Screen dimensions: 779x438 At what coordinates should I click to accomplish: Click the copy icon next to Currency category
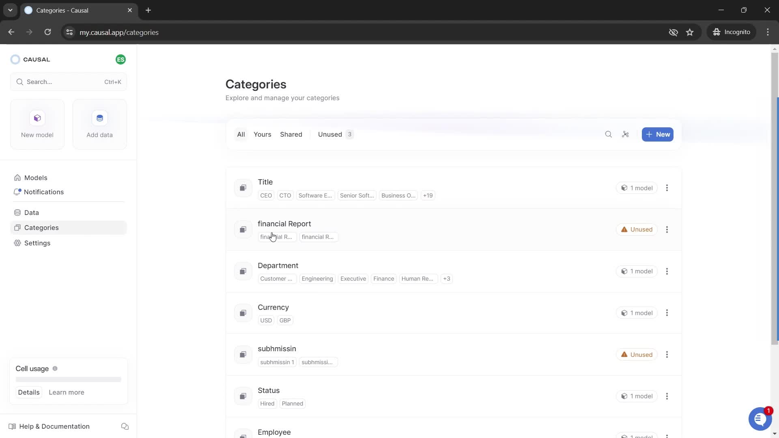[x=243, y=313]
